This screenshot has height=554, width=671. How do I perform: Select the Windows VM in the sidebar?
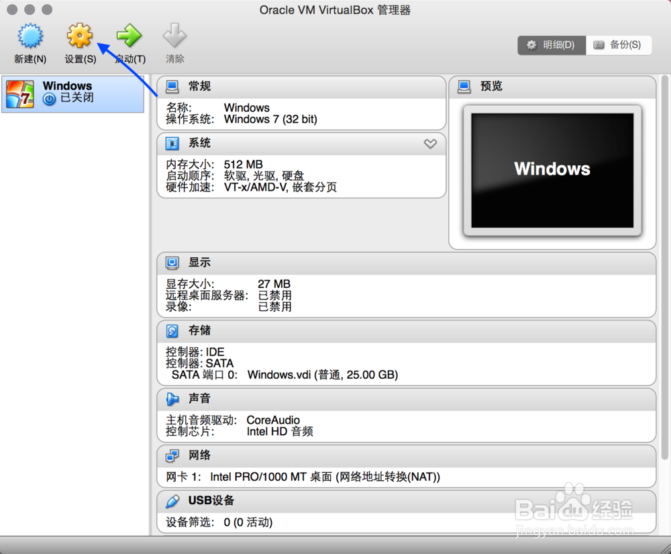[72, 93]
